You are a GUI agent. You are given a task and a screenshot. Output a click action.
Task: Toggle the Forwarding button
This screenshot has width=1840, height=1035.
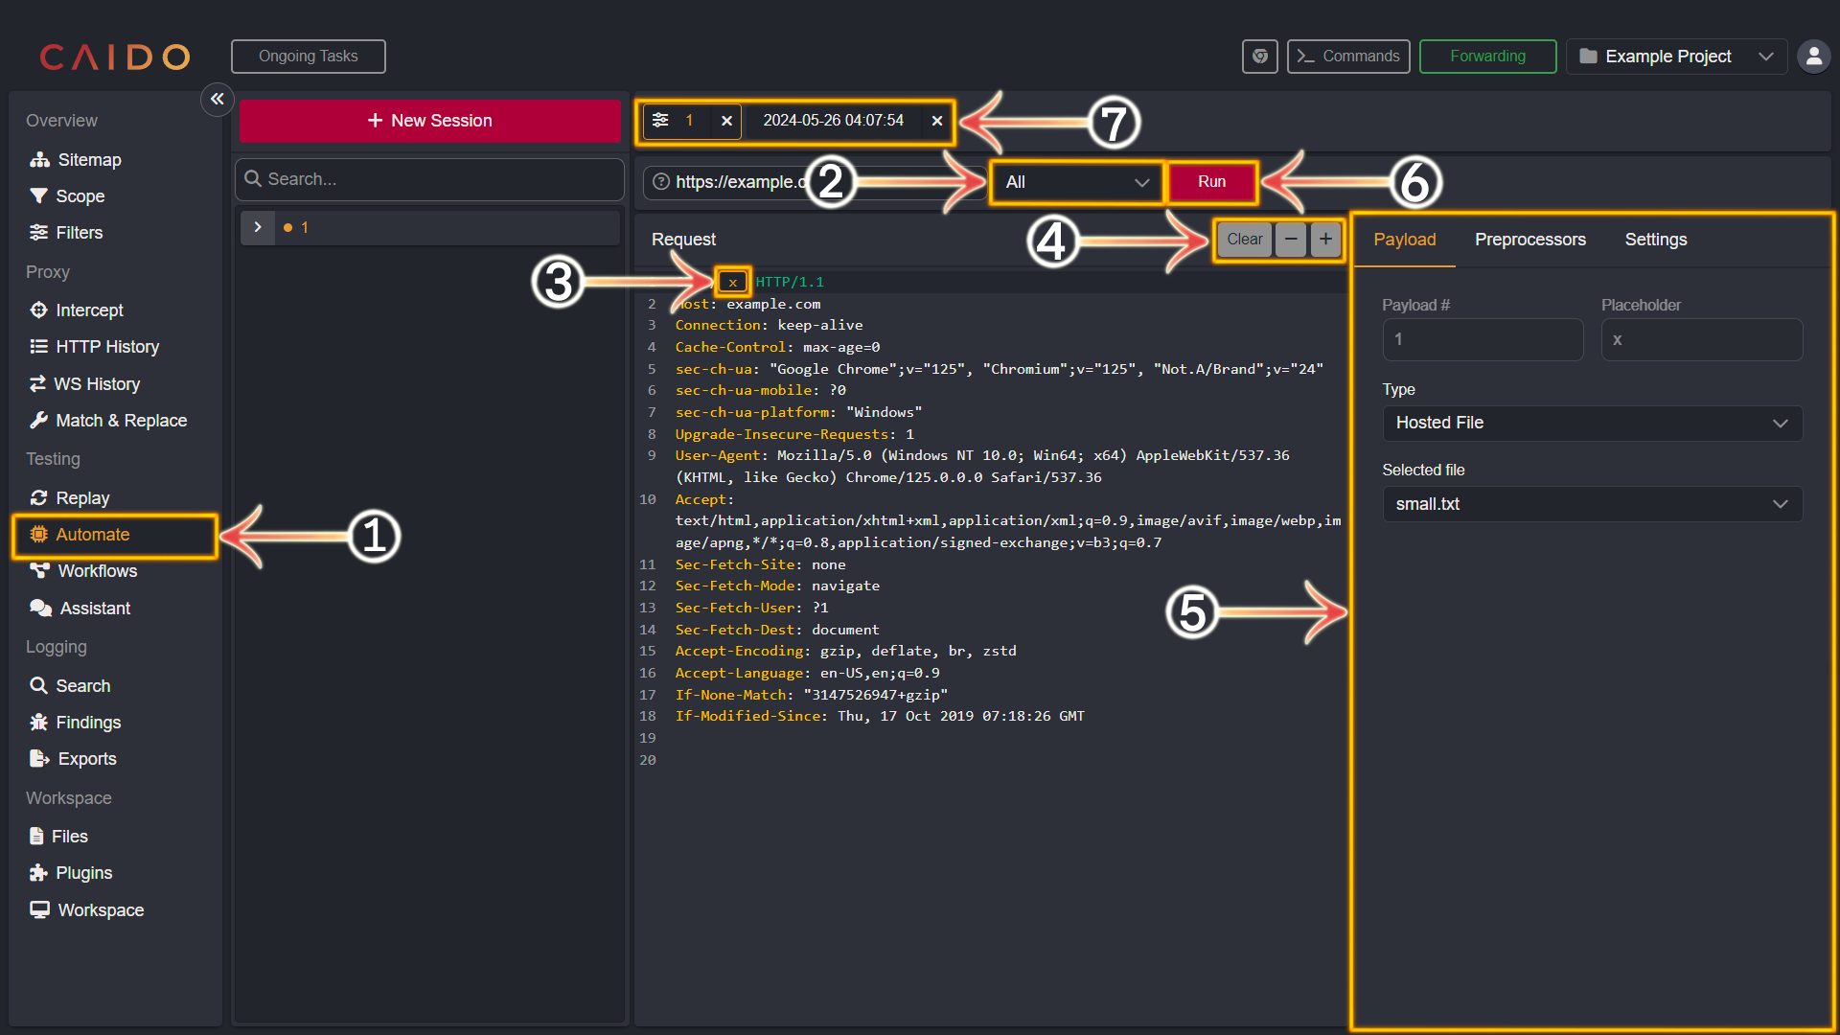tap(1487, 57)
